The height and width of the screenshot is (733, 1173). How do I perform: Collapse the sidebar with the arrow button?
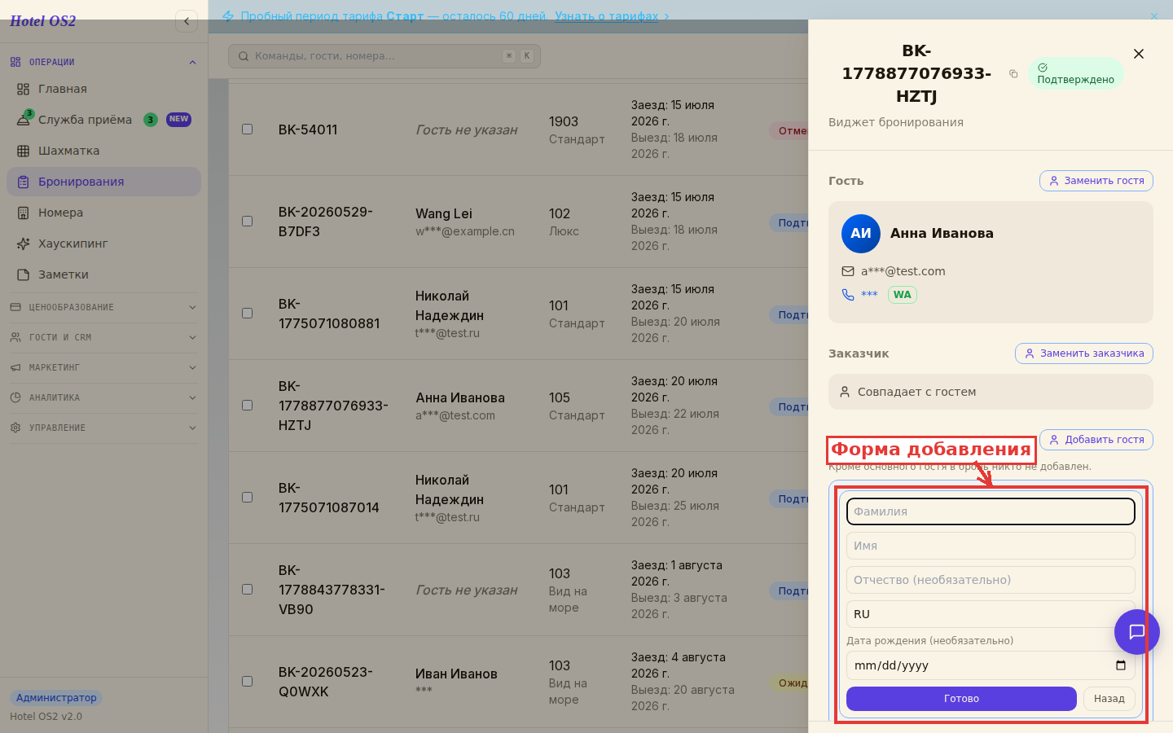tap(187, 21)
